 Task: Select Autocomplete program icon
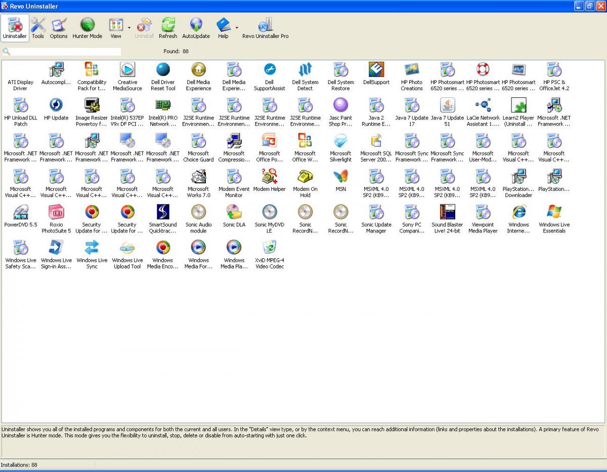pos(56,69)
